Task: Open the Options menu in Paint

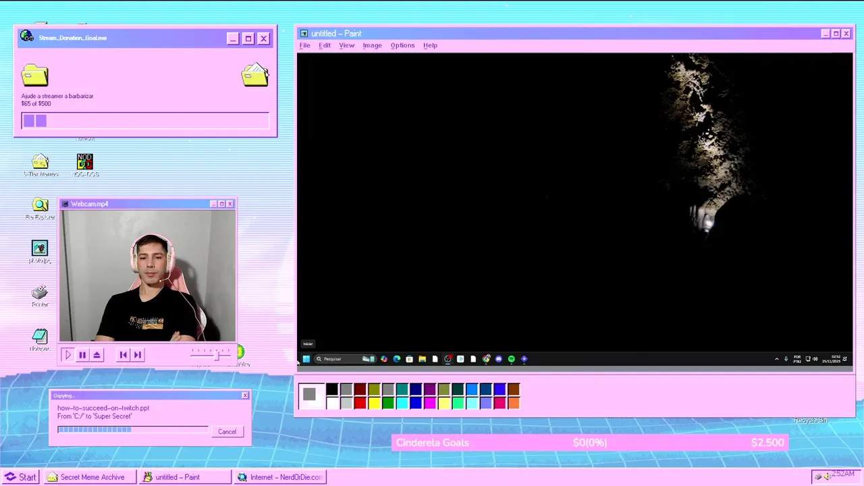Action: coord(402,45)
